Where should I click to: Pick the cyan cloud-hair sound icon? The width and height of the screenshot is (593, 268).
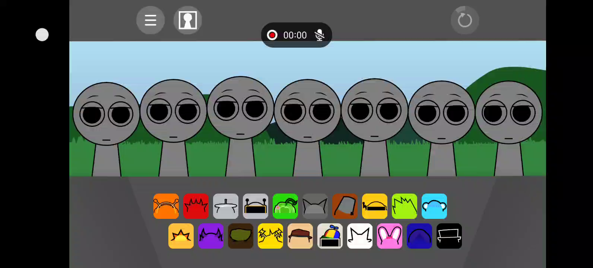[x=434, y=206]
